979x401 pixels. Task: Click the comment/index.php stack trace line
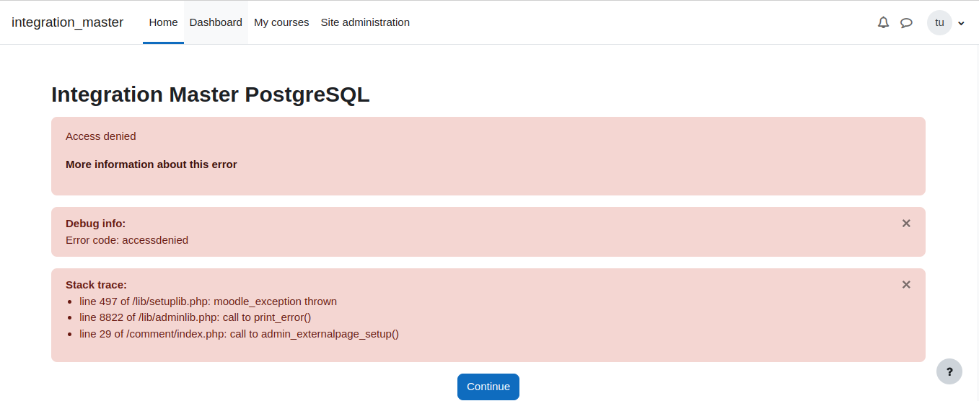tap(239, 334)
